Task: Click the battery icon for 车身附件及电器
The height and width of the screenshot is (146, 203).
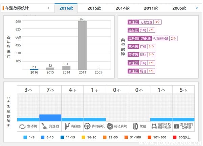Action: click(x=176, y=126)
